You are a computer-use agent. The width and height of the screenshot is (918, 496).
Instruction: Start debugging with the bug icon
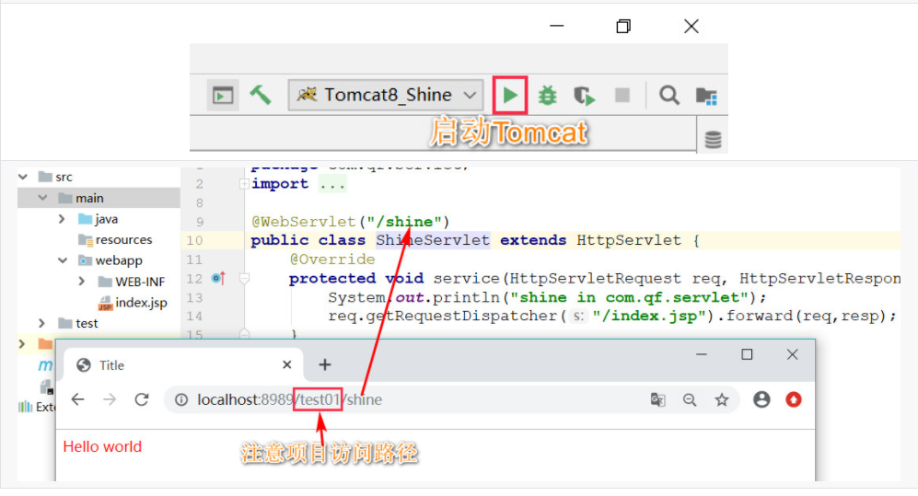tap(548, 96)
